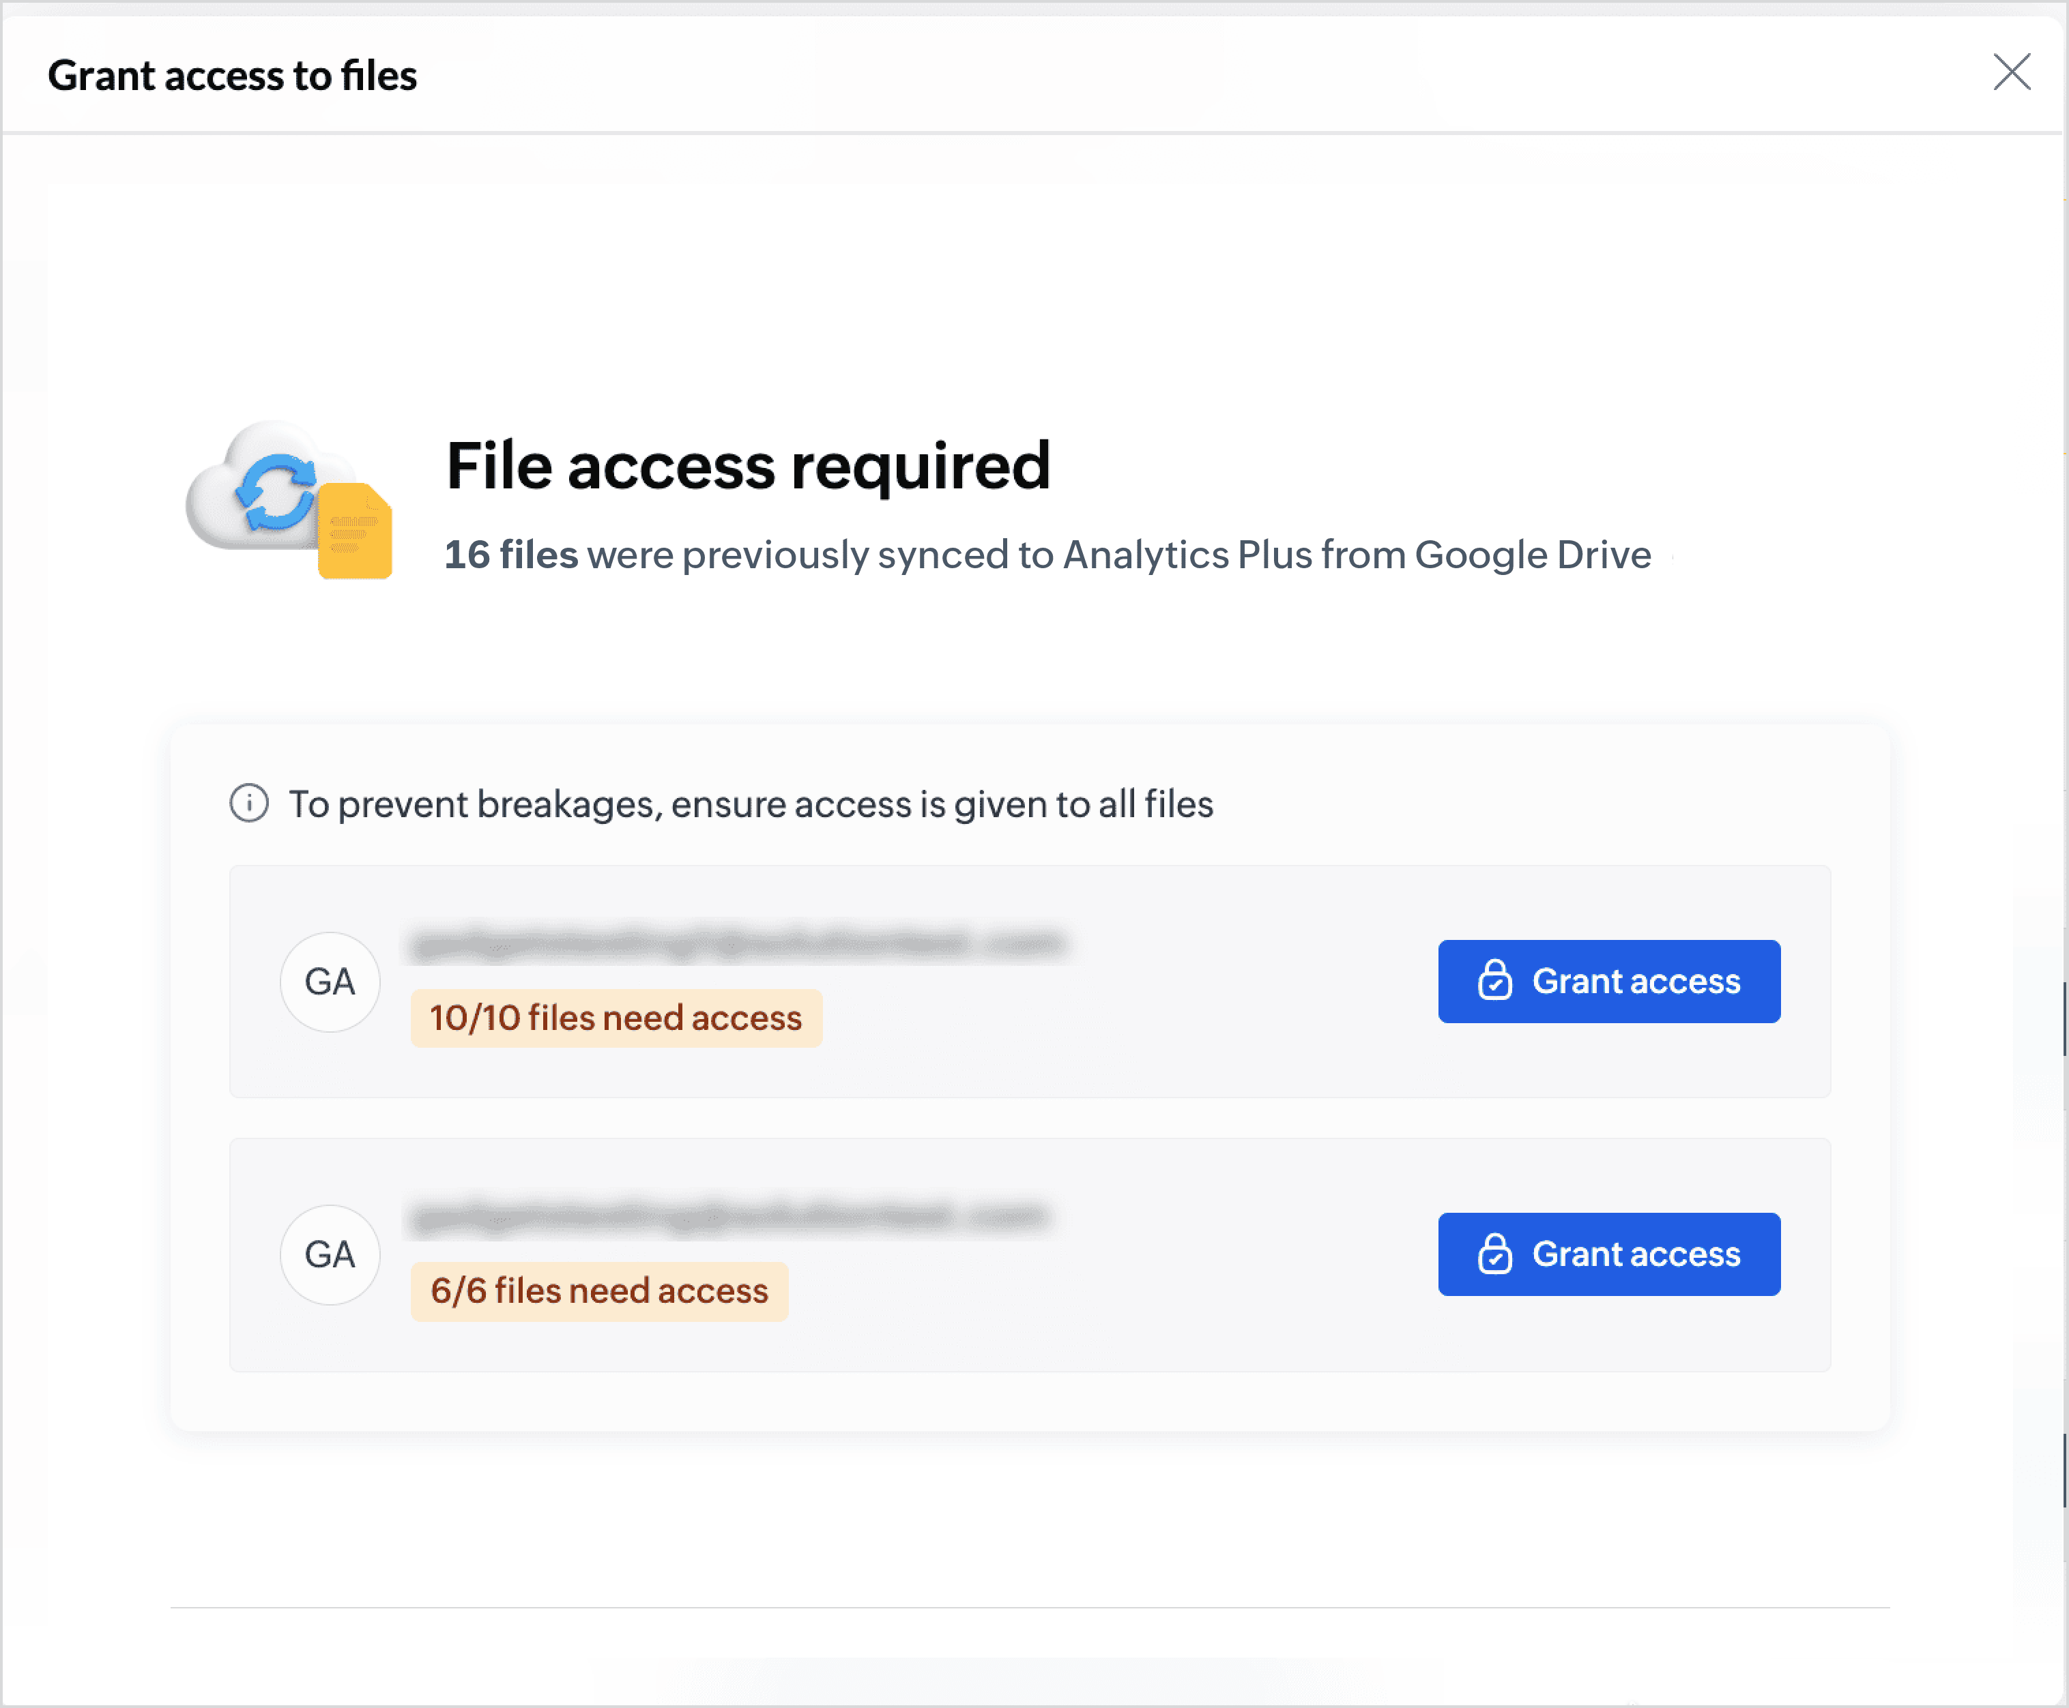Screen dimensions: 2069x1708
Task: Click the lock icon in first Grant access button
Action: 1494,981
